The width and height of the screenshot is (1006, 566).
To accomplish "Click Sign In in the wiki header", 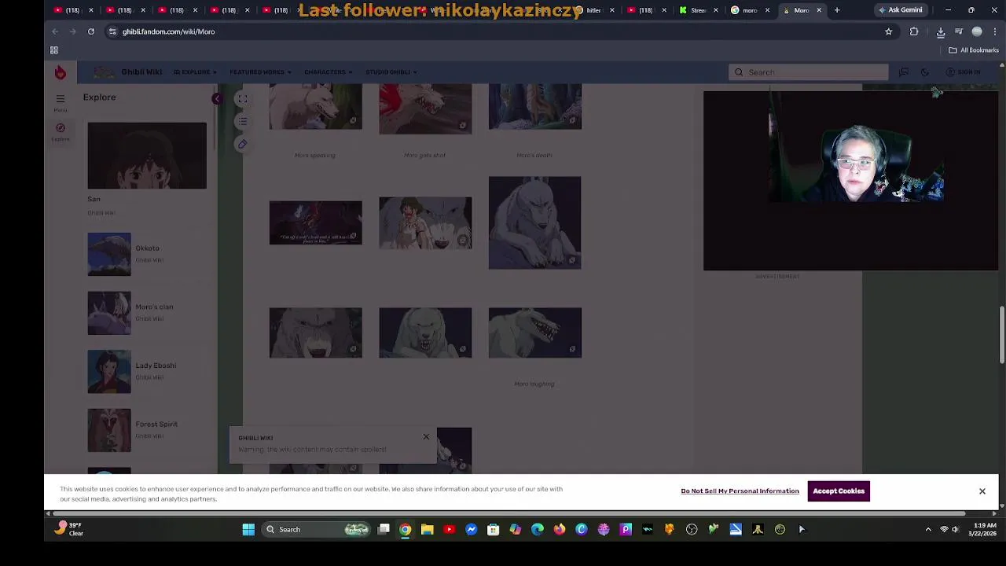I will click(964, 72).
